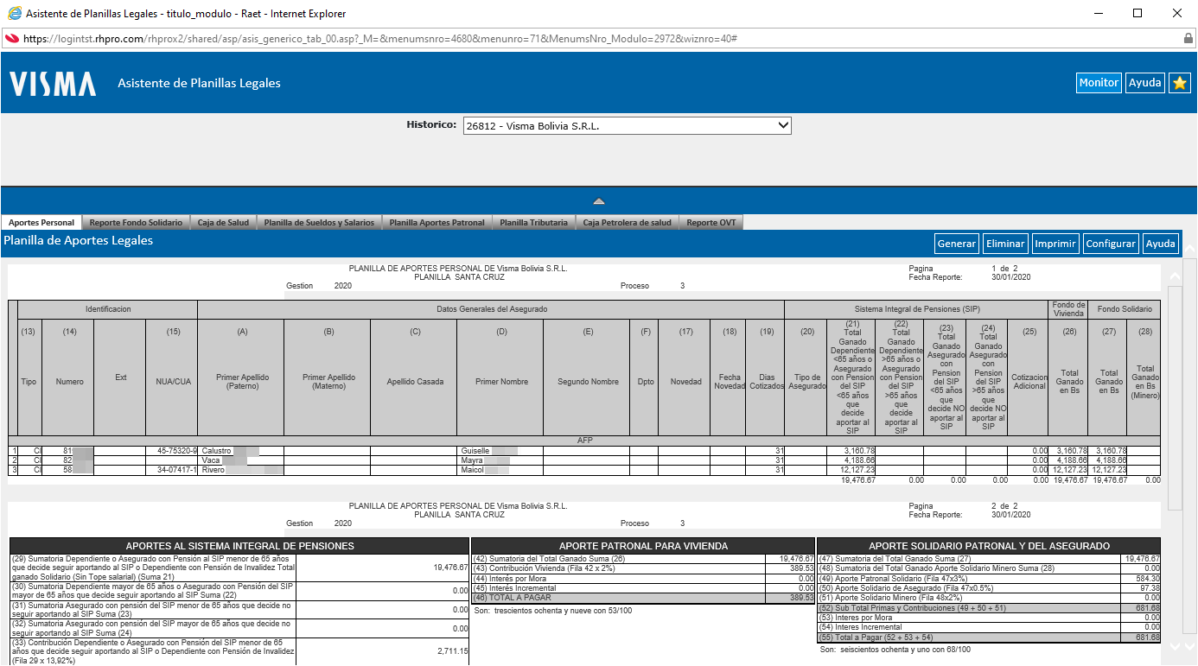The height and width of the screenshot is (666, 1198).
Task: Click the APORTES AL SISTEMA INTEGRAL DE PENSIONES header
Action: 239,546
